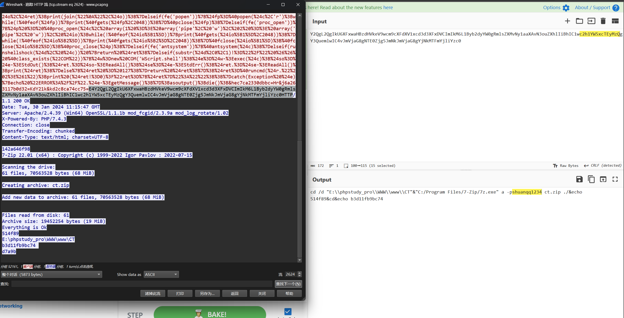This screenshot has width=624, height=318.
Task: Reset the CyberChef pane layout icon
Action: tap(615, 21)
